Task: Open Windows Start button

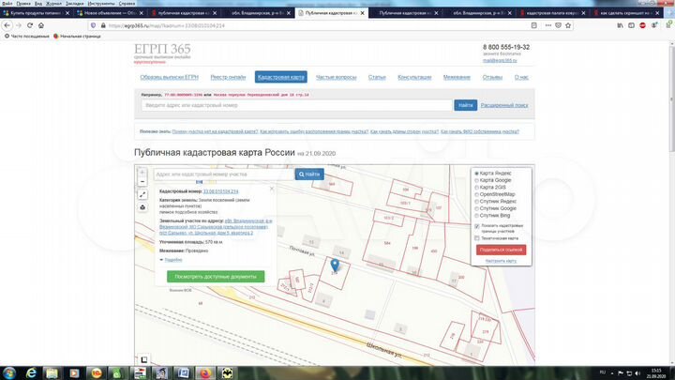Action: pos(9,372)
